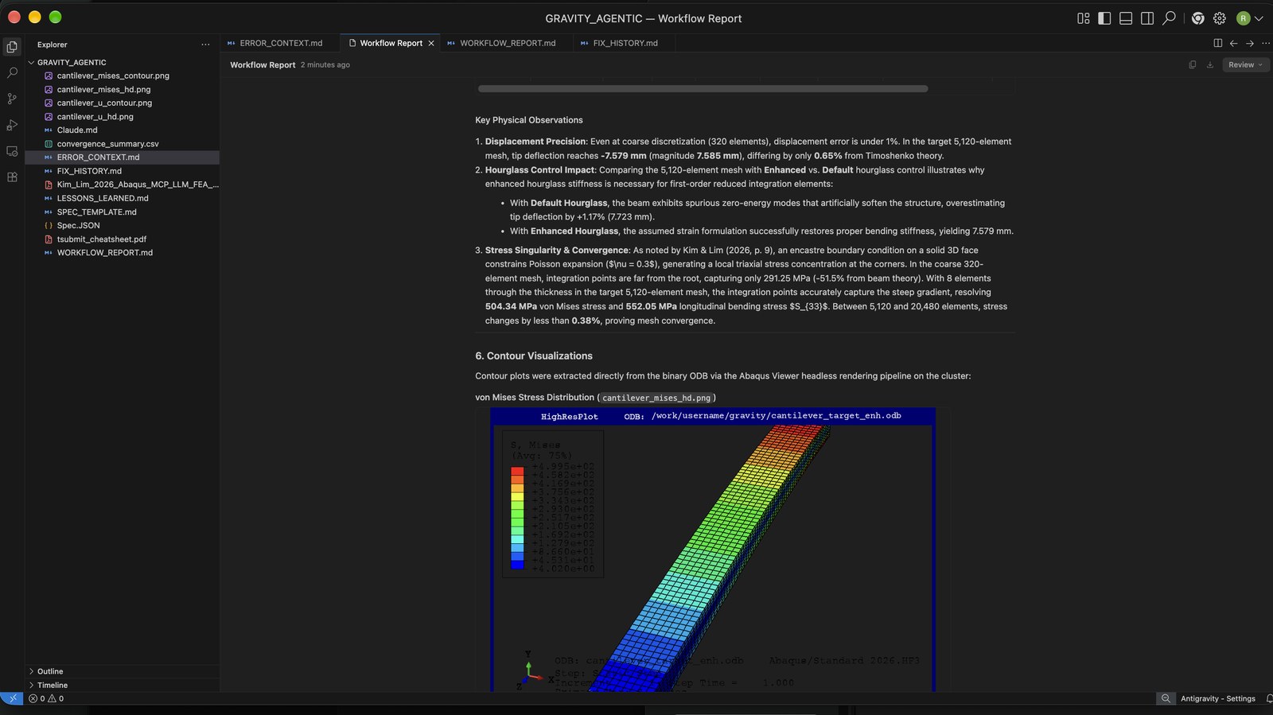Copy the Workflow Report contents

click(1192, 65)
